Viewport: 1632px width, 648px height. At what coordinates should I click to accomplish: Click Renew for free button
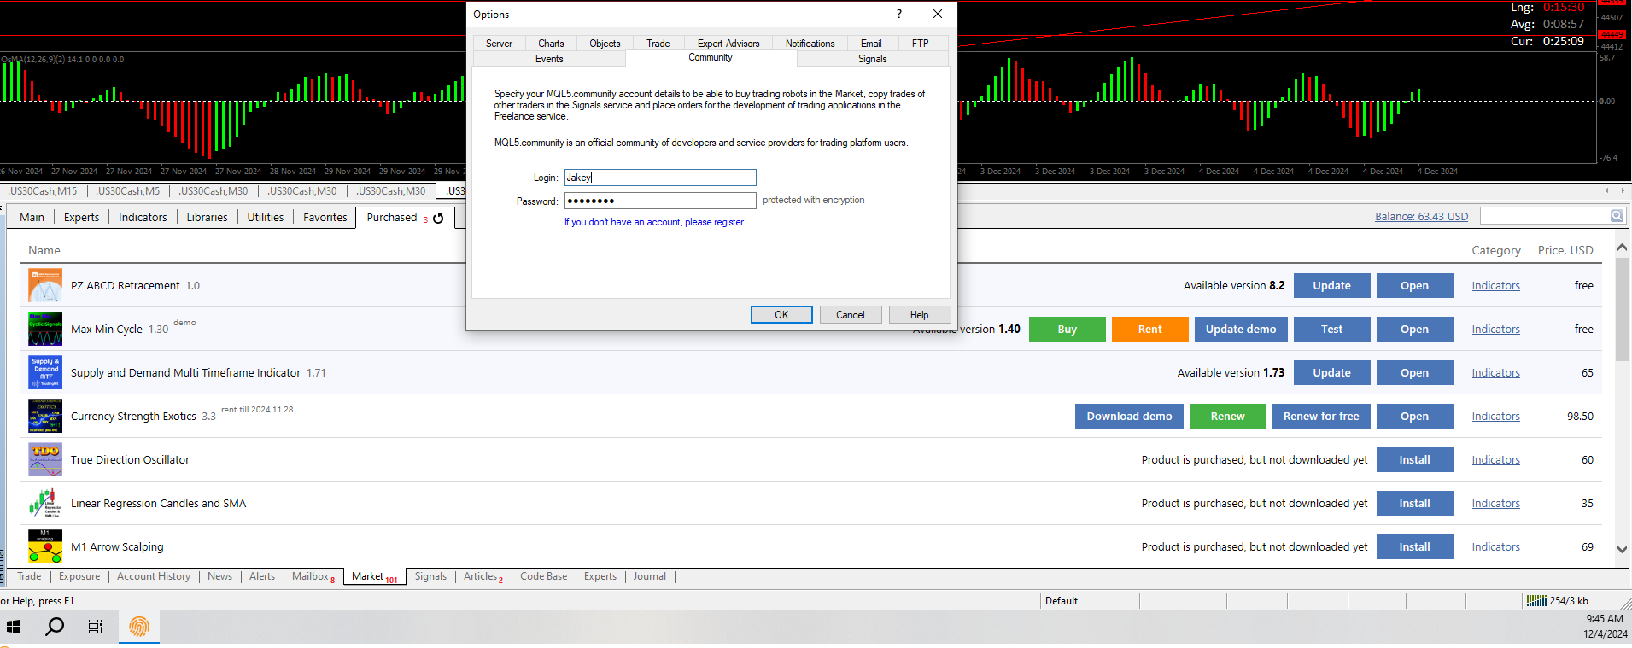(1321, 416)
